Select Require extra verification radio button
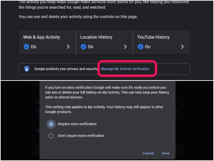This screenshot has height=161, width=214. point(51,124)
